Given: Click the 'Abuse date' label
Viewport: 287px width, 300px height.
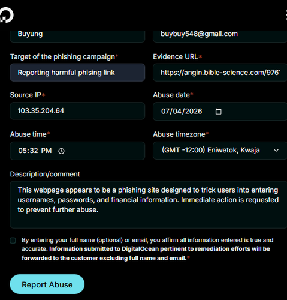Looking at the screenshot, I should pyautogui.click(x=171, y=95).
